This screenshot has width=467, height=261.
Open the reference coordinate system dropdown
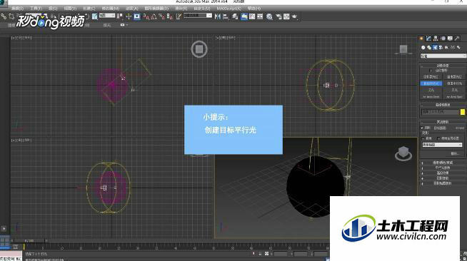click(107, 16)
